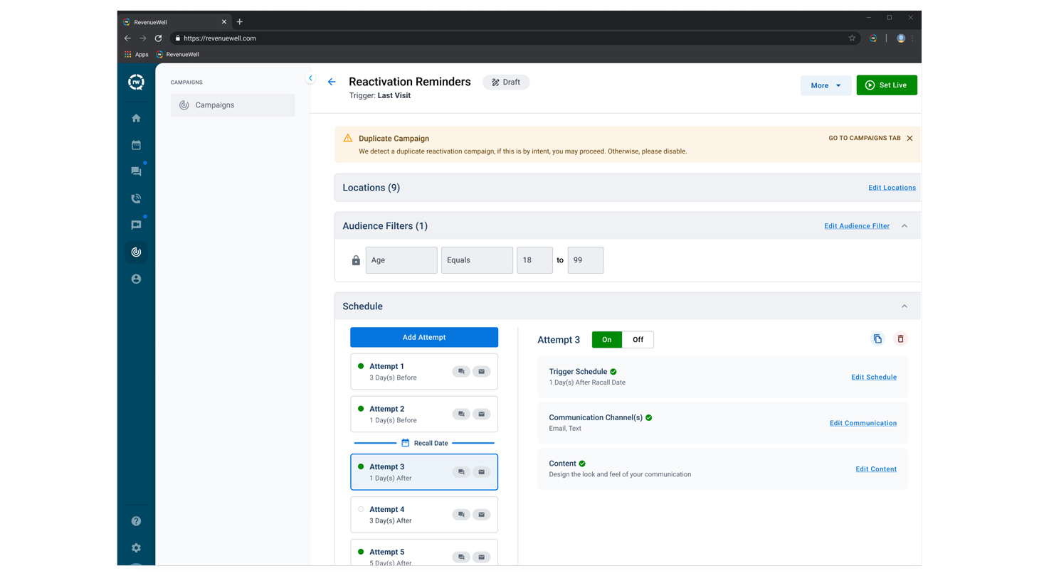
Task: Open the browser profile avatar
Action: (901, 38)
